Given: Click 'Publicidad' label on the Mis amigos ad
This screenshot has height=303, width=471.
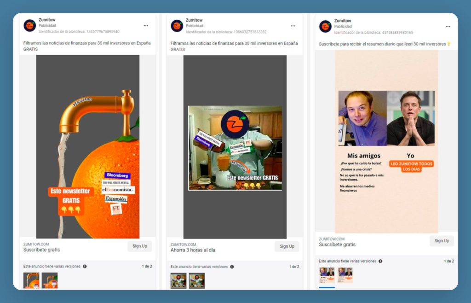Looking at the screenshot, I should [343, 26].
